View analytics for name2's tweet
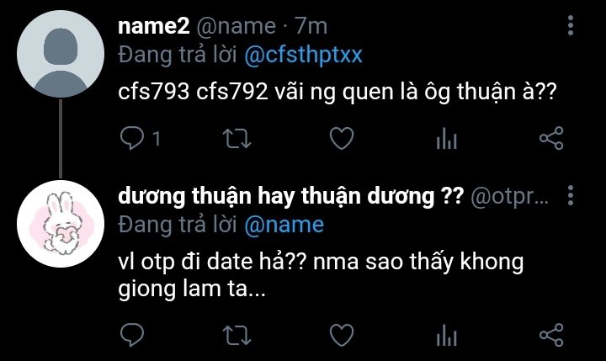The width and height of the screenshot is (606, 361). point(447,138)
